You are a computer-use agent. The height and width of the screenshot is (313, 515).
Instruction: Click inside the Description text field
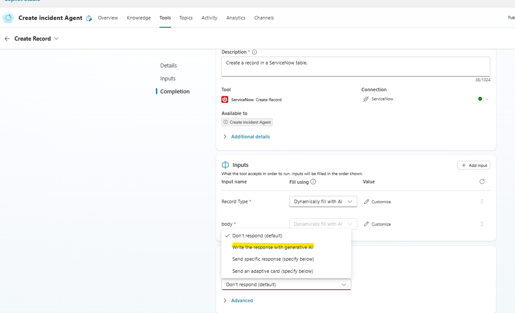[x=355, y=66]
